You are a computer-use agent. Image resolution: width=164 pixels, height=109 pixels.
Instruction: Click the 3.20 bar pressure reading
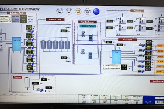point(64,58)
